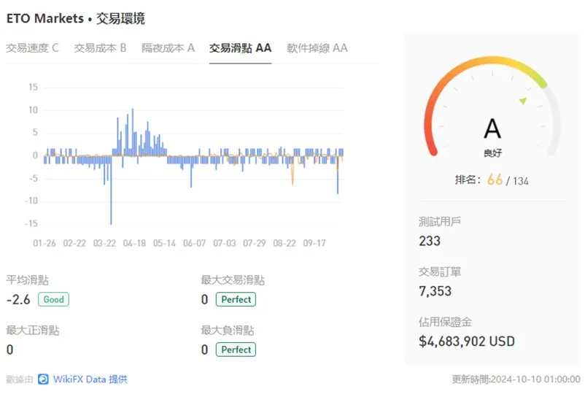Click the WikiFX Data logo icon
Viewport: 585px width, 397px height.
(x=43, y=379)
